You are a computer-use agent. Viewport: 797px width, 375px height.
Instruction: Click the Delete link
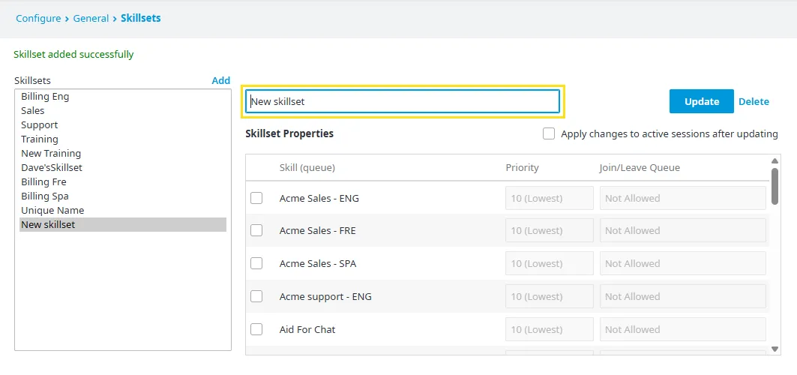tap(754, 102)
